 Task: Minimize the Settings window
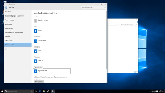pos(97,4)
